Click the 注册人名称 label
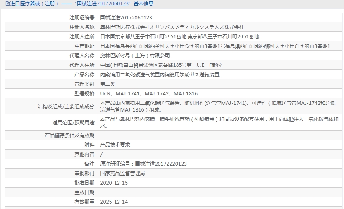The image size is (344, 209). pos(82,27)
